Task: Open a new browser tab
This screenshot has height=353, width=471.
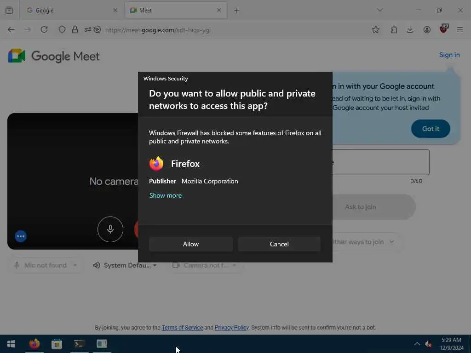Action: point(237,11)
